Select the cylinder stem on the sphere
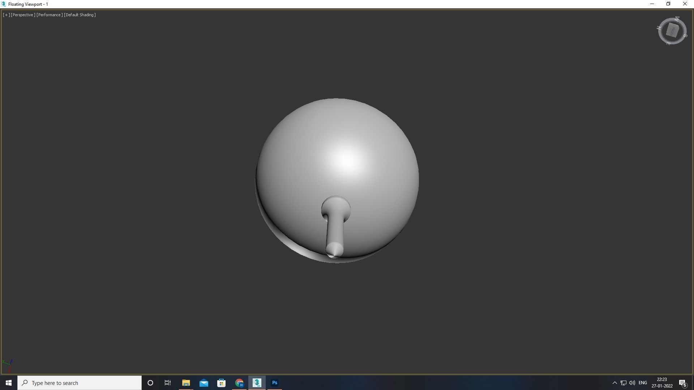Image resolution: width=694 pixels, height=390 pixels. click(x=335, y=231)
